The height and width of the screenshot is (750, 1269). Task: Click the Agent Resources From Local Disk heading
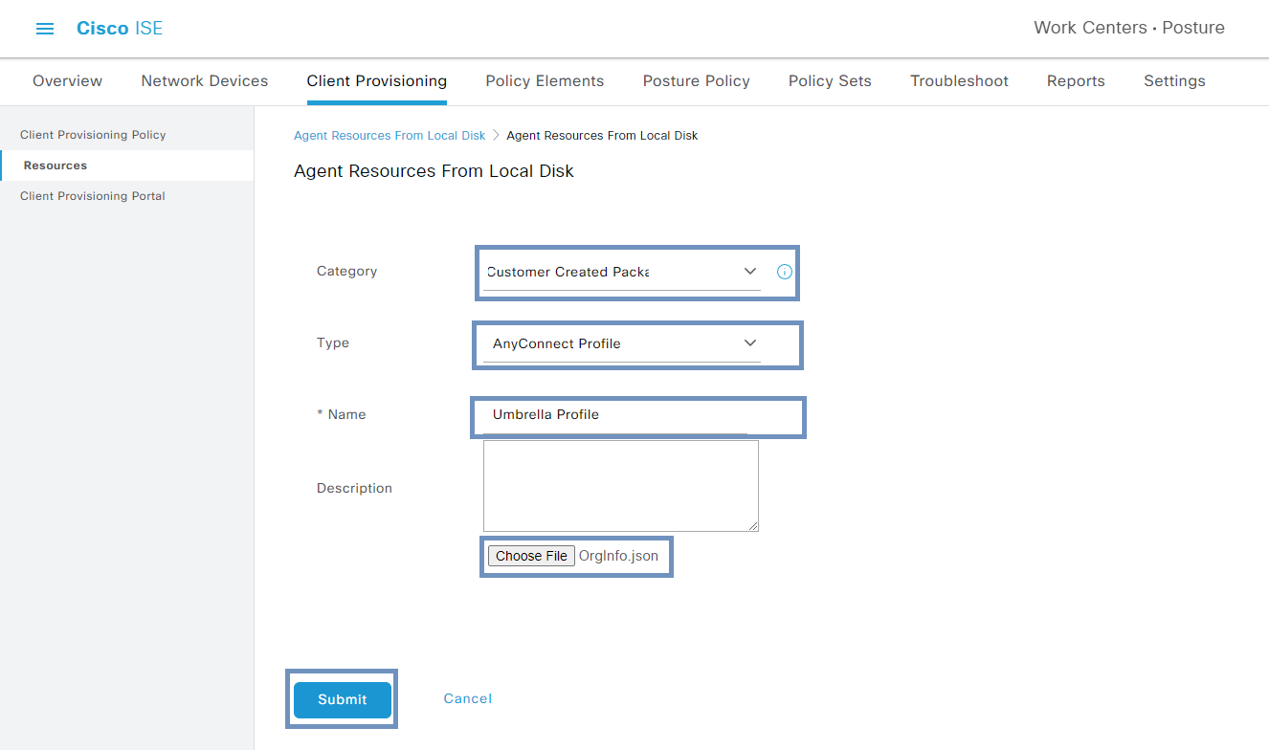click(434, 171)
